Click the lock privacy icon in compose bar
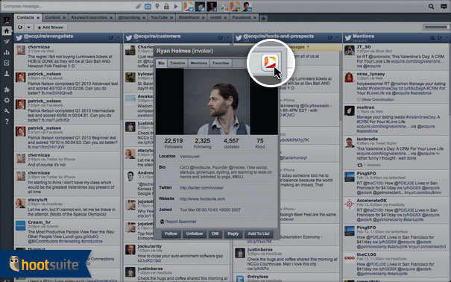Viewport: 451px width, 282px height. tap(166, 6)
